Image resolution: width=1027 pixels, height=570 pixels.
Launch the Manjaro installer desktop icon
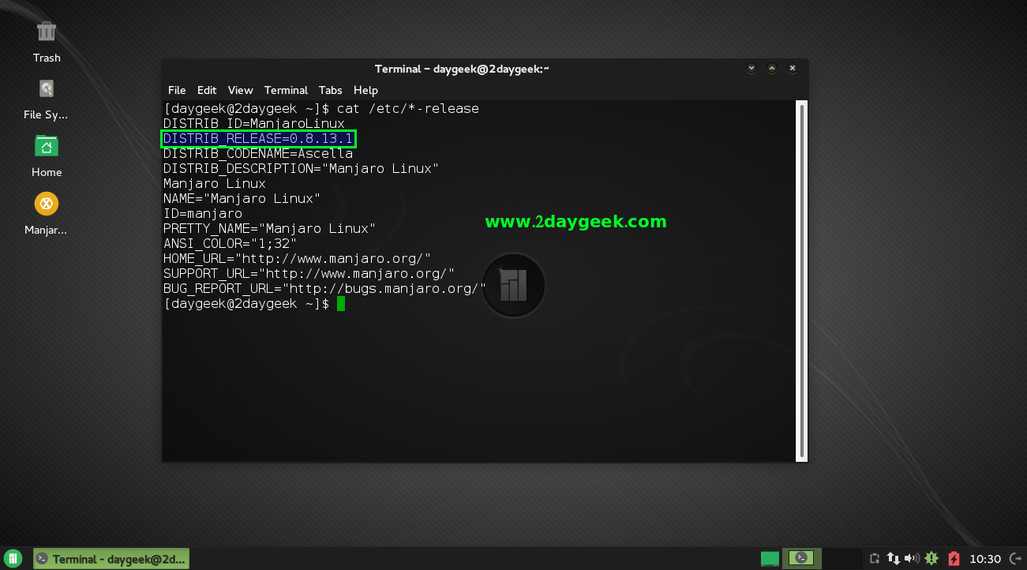click(x=47, y=204)
